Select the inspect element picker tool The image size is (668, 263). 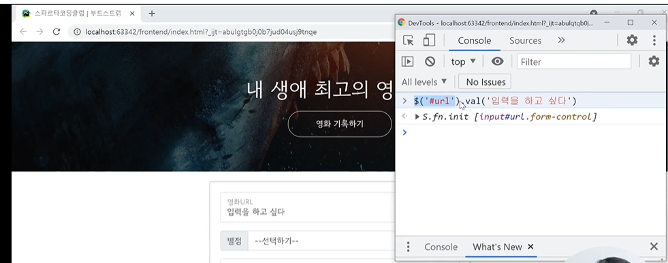tap(408, 40)
